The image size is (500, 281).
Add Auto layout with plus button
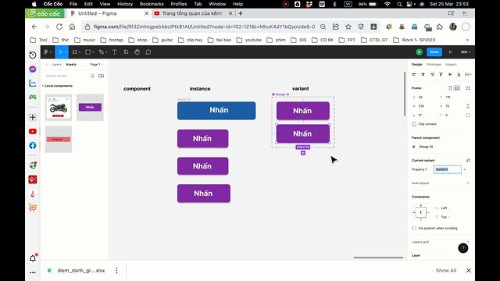click(468, 183)
